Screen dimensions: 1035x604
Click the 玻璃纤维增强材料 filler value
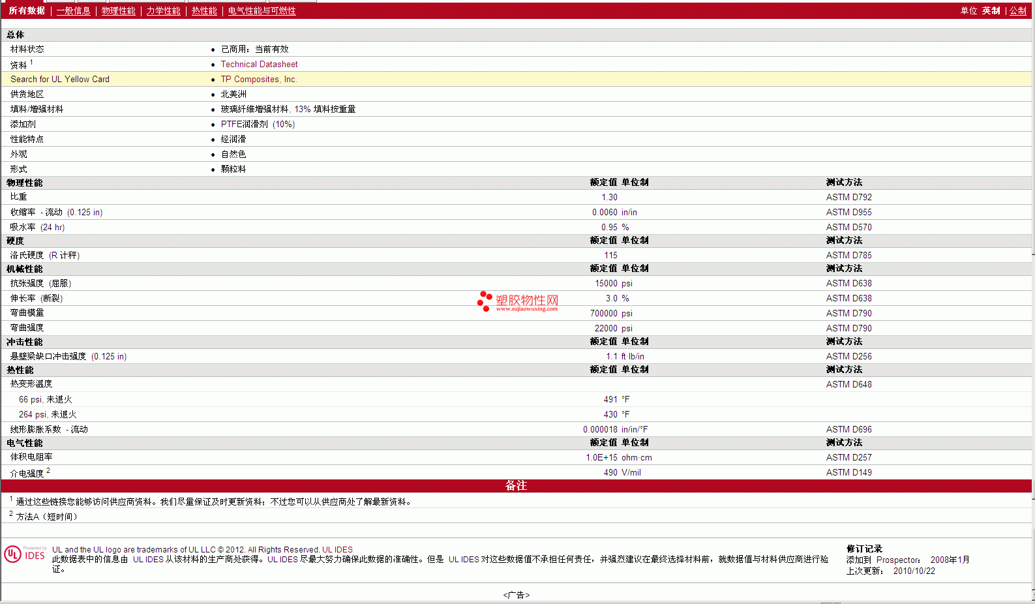[288, 109]
